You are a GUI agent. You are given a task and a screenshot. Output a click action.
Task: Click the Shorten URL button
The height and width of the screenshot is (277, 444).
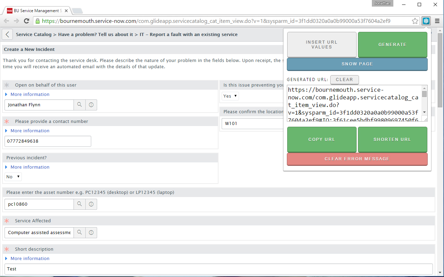point(392,140)
